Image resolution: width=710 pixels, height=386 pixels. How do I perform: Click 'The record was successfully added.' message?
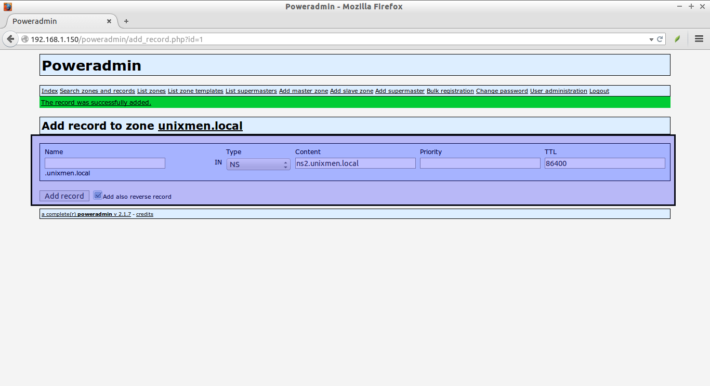point(96,103)
